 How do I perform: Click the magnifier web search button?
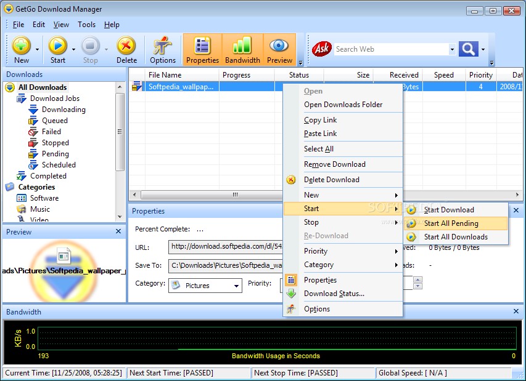click(x=469, y=49)
